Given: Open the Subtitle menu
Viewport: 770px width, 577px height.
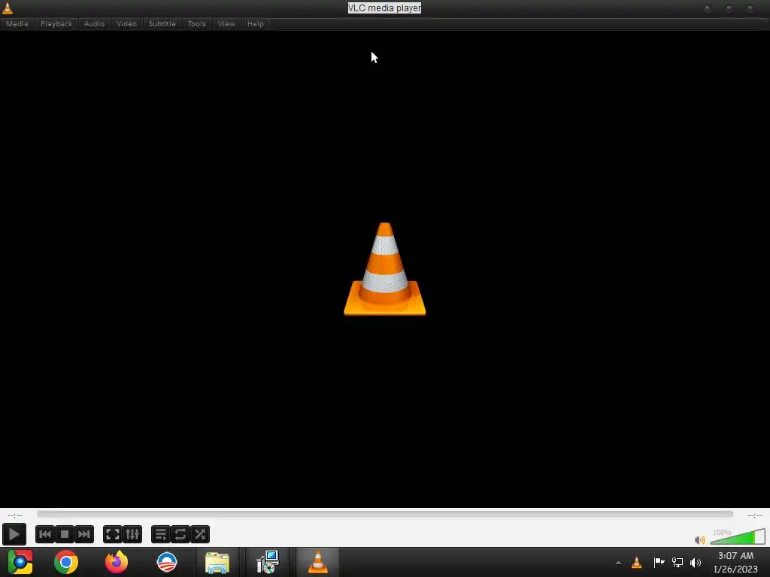Looking at the screenshot, I should click(x=162, y=23).
